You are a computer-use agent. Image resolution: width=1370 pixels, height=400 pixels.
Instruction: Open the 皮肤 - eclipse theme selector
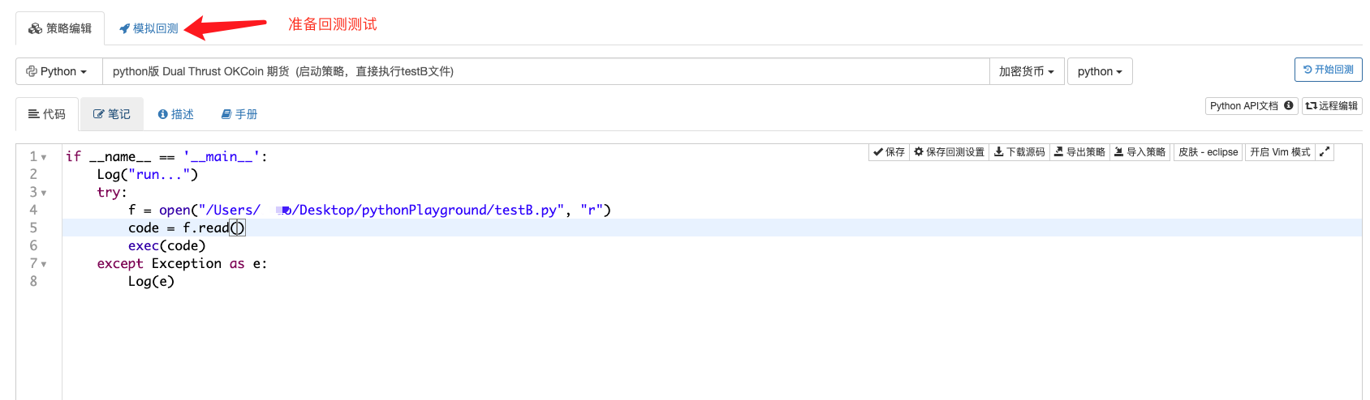(1208, 152)
